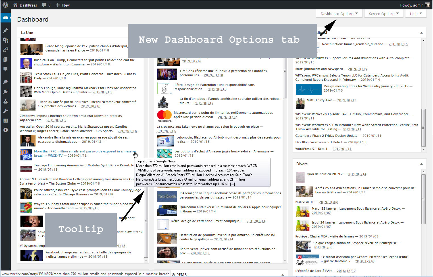This screenshot has height=277, width=433.
Task: Open the Help tab
Action: pyautogui.click(x=416, y=14)
